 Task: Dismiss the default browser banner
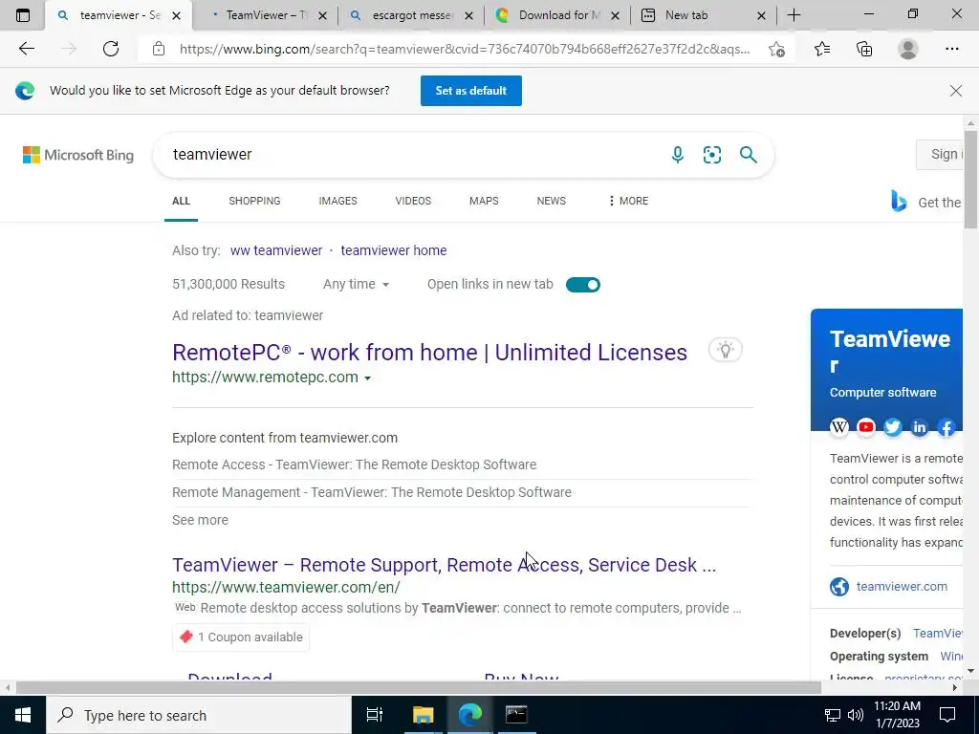pos(955,91)
